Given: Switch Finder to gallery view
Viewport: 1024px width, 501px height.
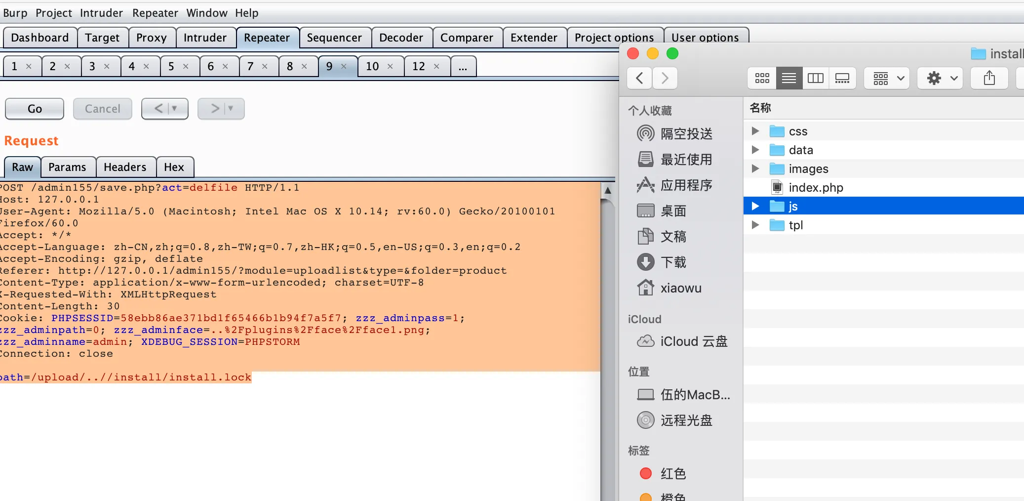Looking at the screenshot, I should [842, 79].
